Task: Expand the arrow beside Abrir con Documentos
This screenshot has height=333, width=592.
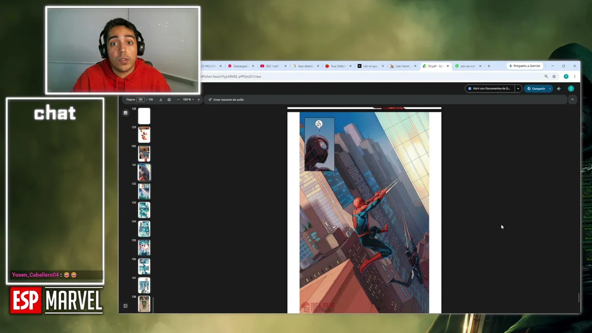Action: [518, 88]
